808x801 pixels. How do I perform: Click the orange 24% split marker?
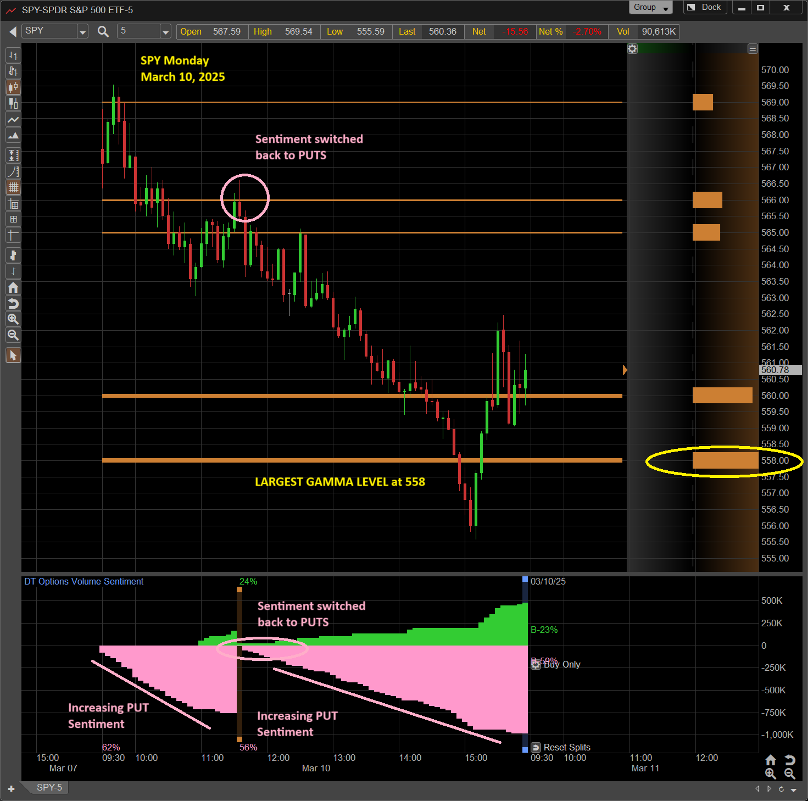[x=239, y=589]
